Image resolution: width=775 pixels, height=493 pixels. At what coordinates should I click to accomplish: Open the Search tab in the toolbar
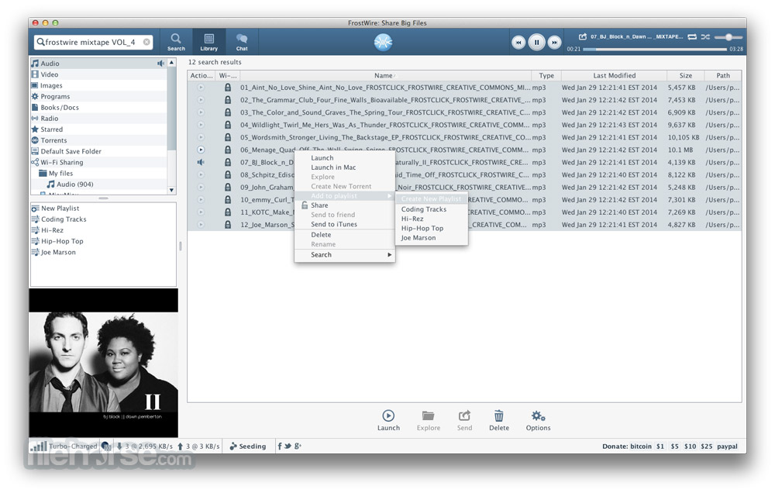pyautogui.click(x=176, y=42)
